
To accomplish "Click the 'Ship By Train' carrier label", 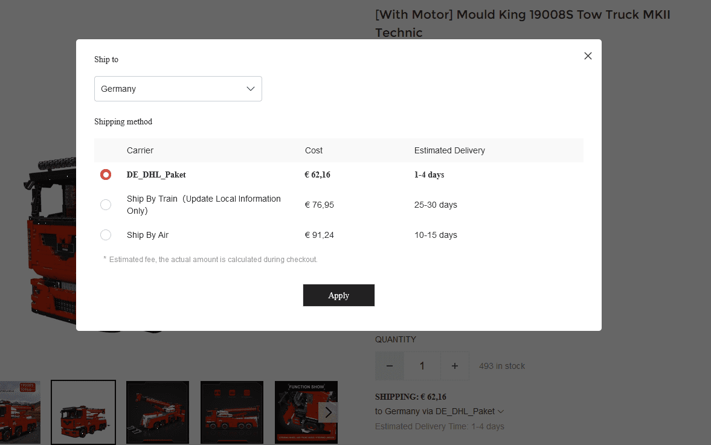I will point(204,205).
